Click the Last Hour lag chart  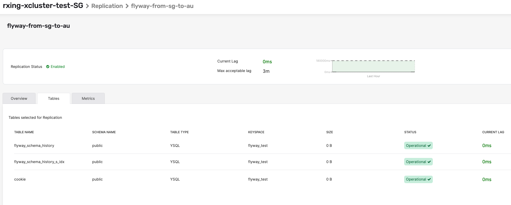373,66
